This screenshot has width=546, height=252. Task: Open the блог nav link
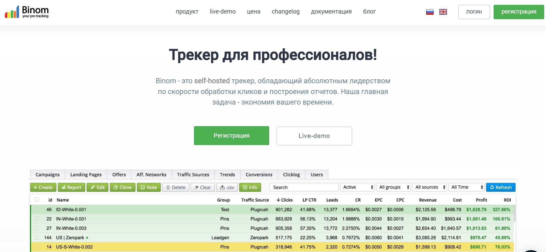coord(370,11)
